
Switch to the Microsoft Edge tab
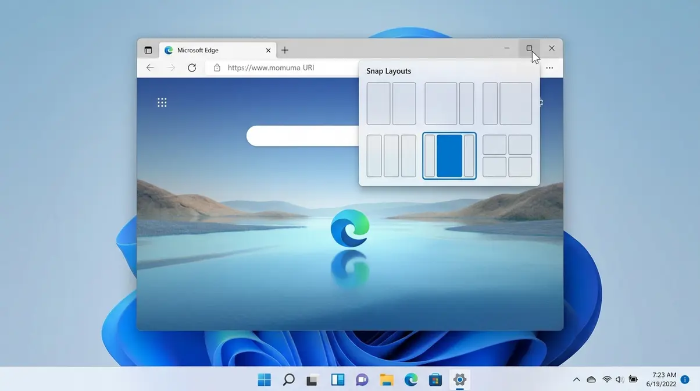pyautogui.click(x=217, y=50)
